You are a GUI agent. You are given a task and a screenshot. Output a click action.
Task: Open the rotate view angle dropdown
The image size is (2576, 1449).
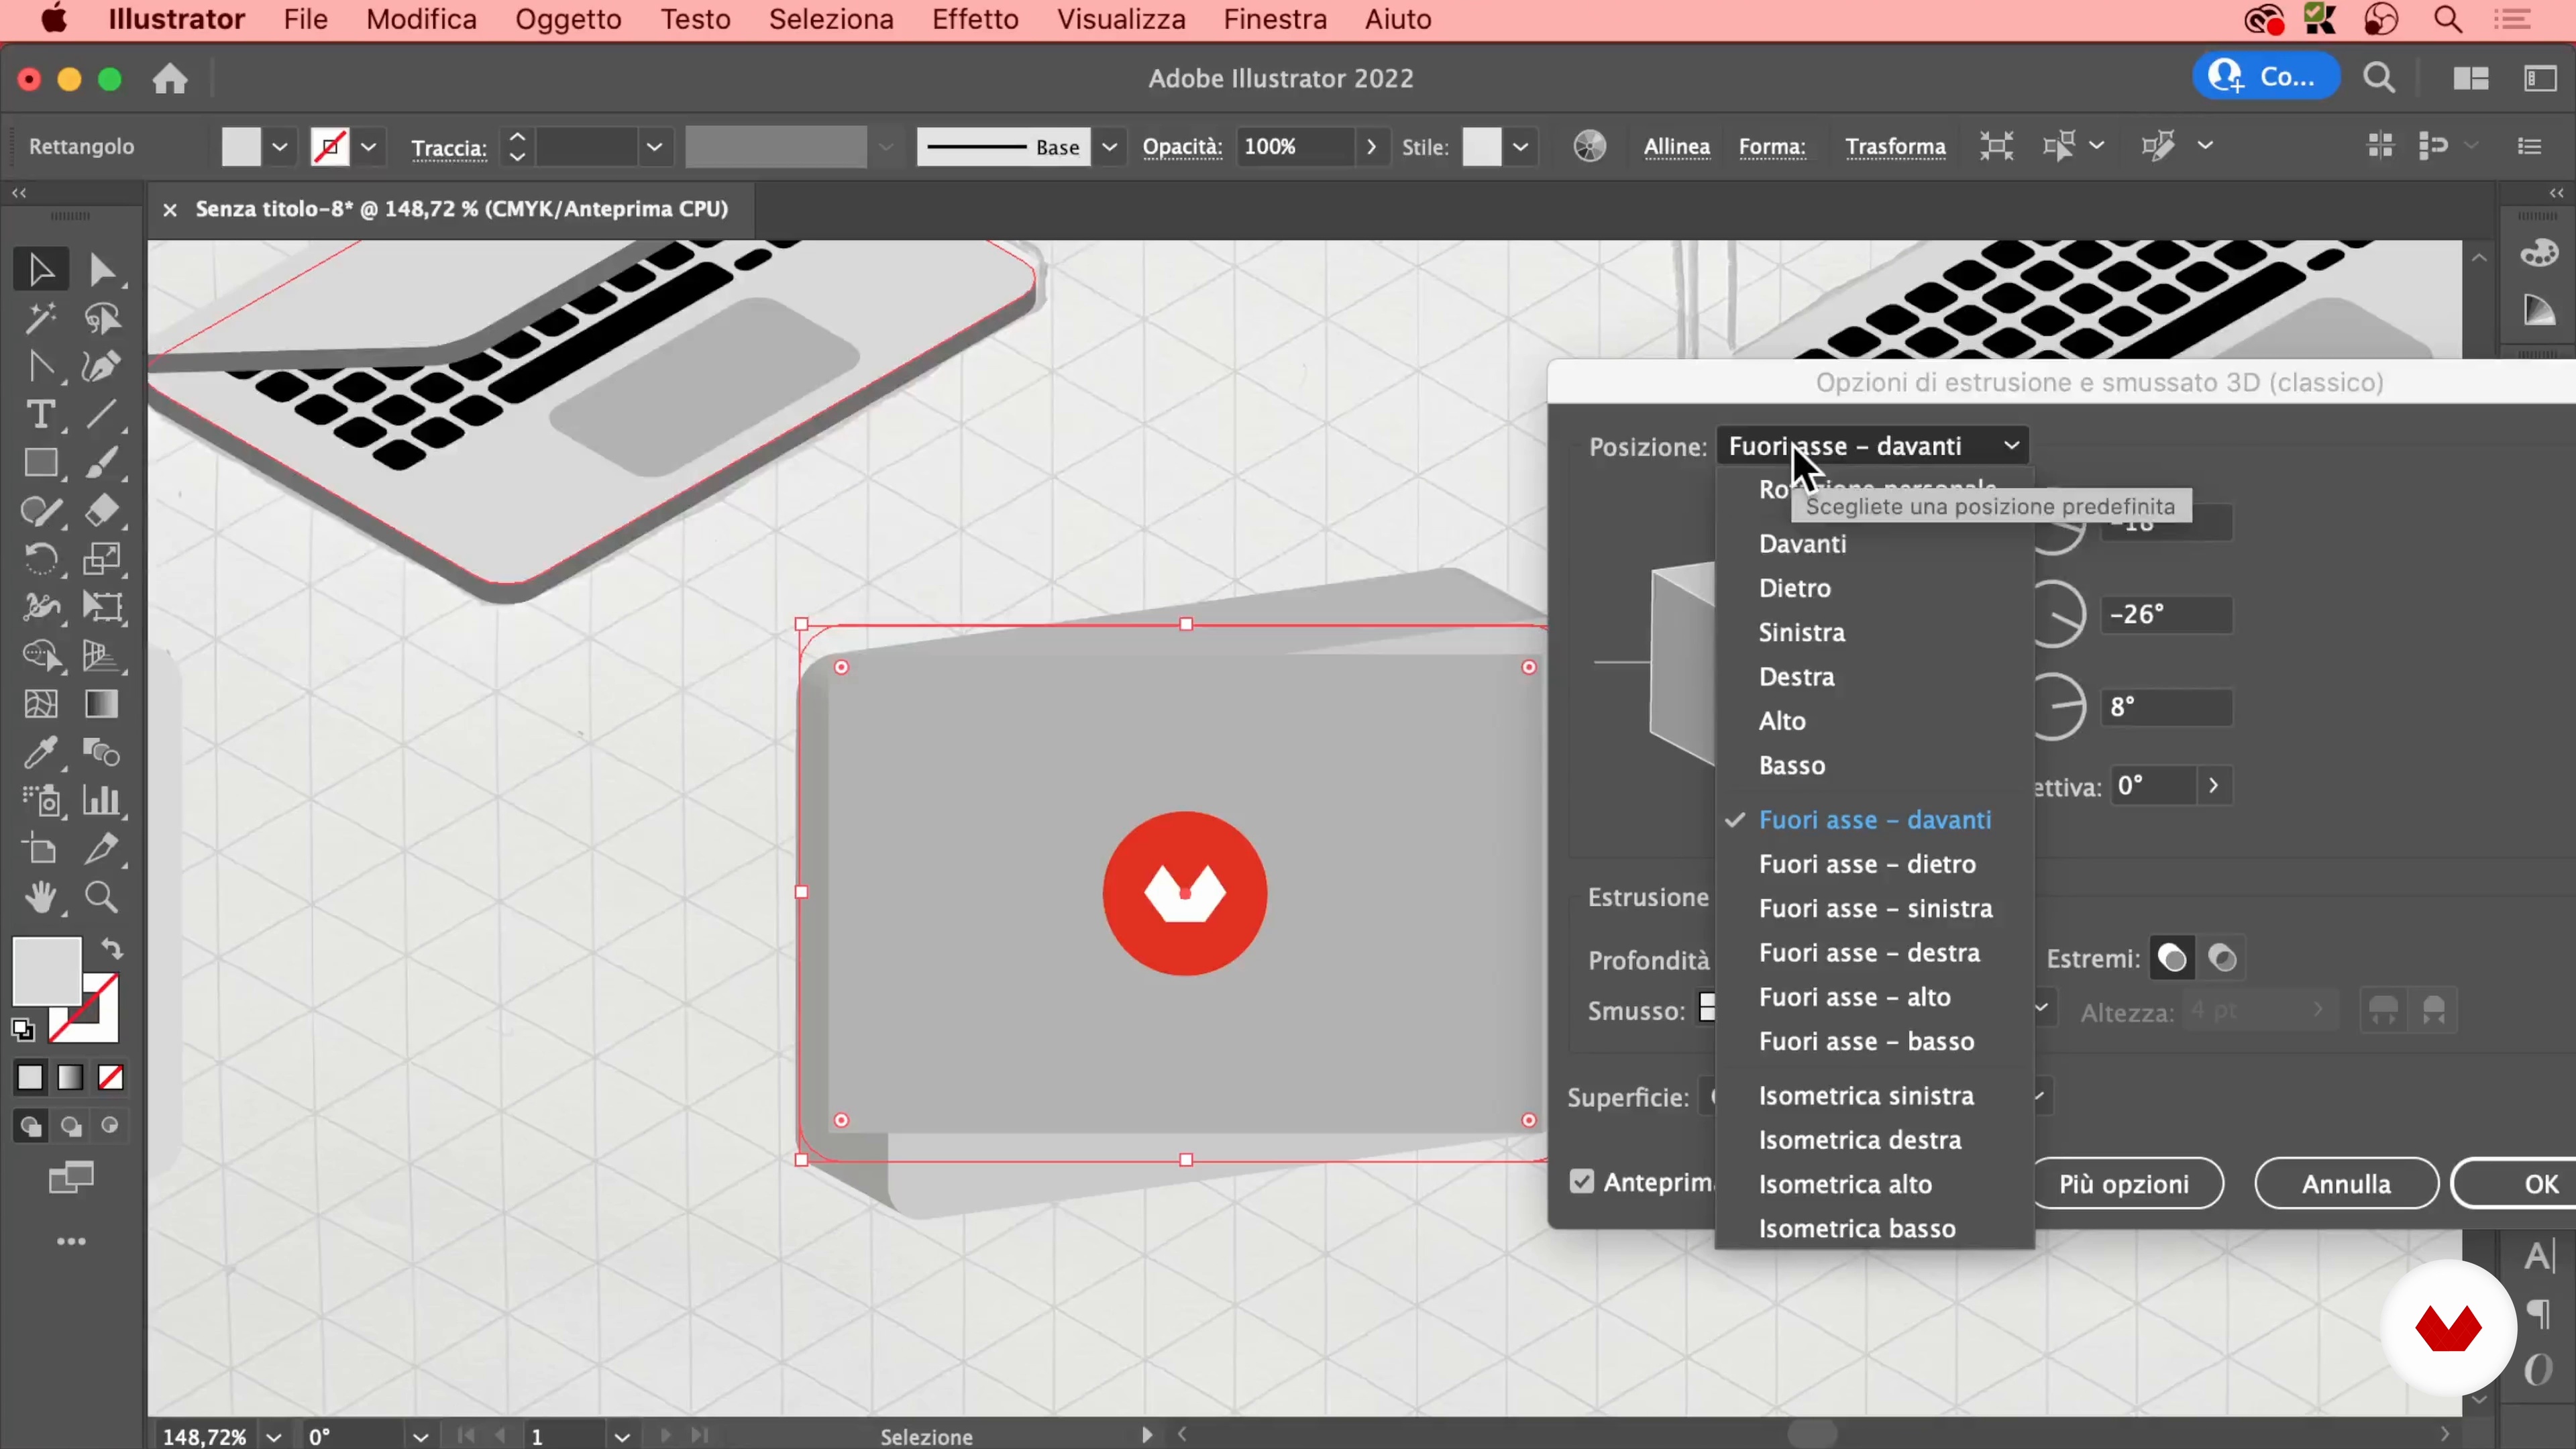(421, 1437)
